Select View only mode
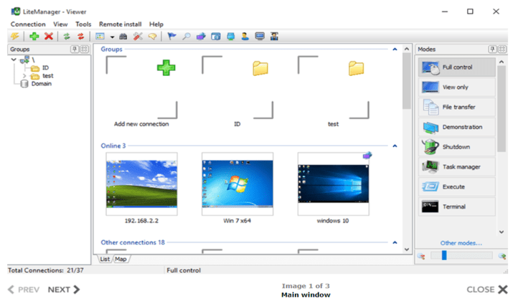513x301 pixels. point(457,87)
